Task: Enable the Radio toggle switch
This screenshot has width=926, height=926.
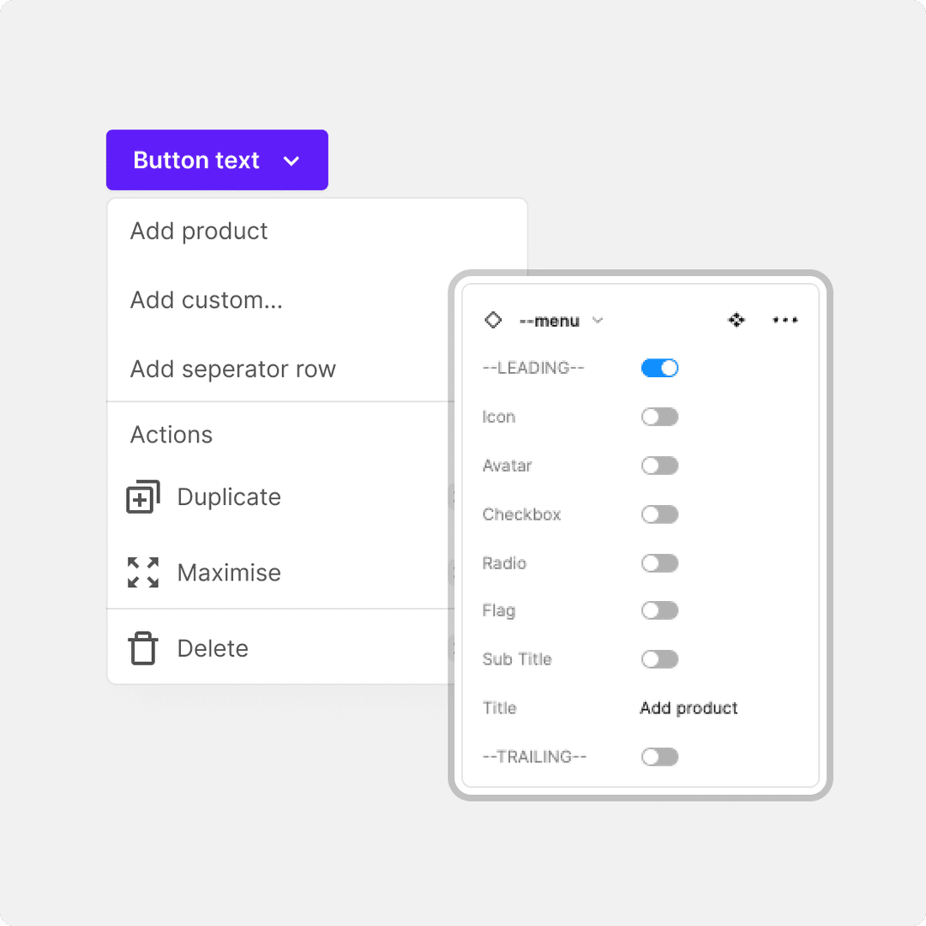Action: [x=659, y=563]
